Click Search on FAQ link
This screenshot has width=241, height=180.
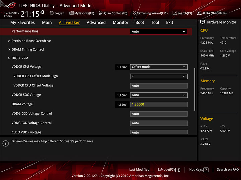pos(228,170)
